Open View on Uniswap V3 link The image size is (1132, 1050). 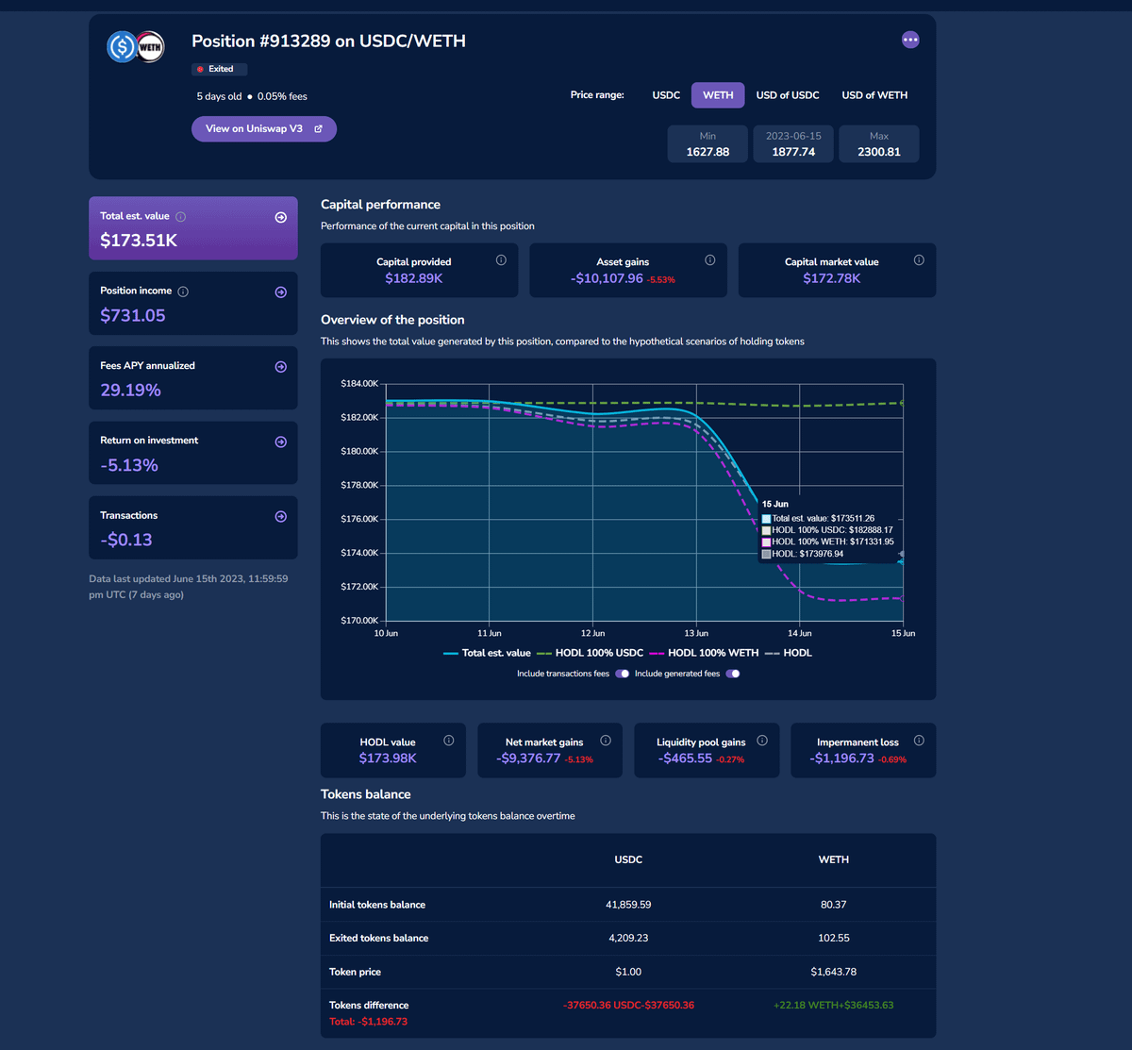pos(263,129)
